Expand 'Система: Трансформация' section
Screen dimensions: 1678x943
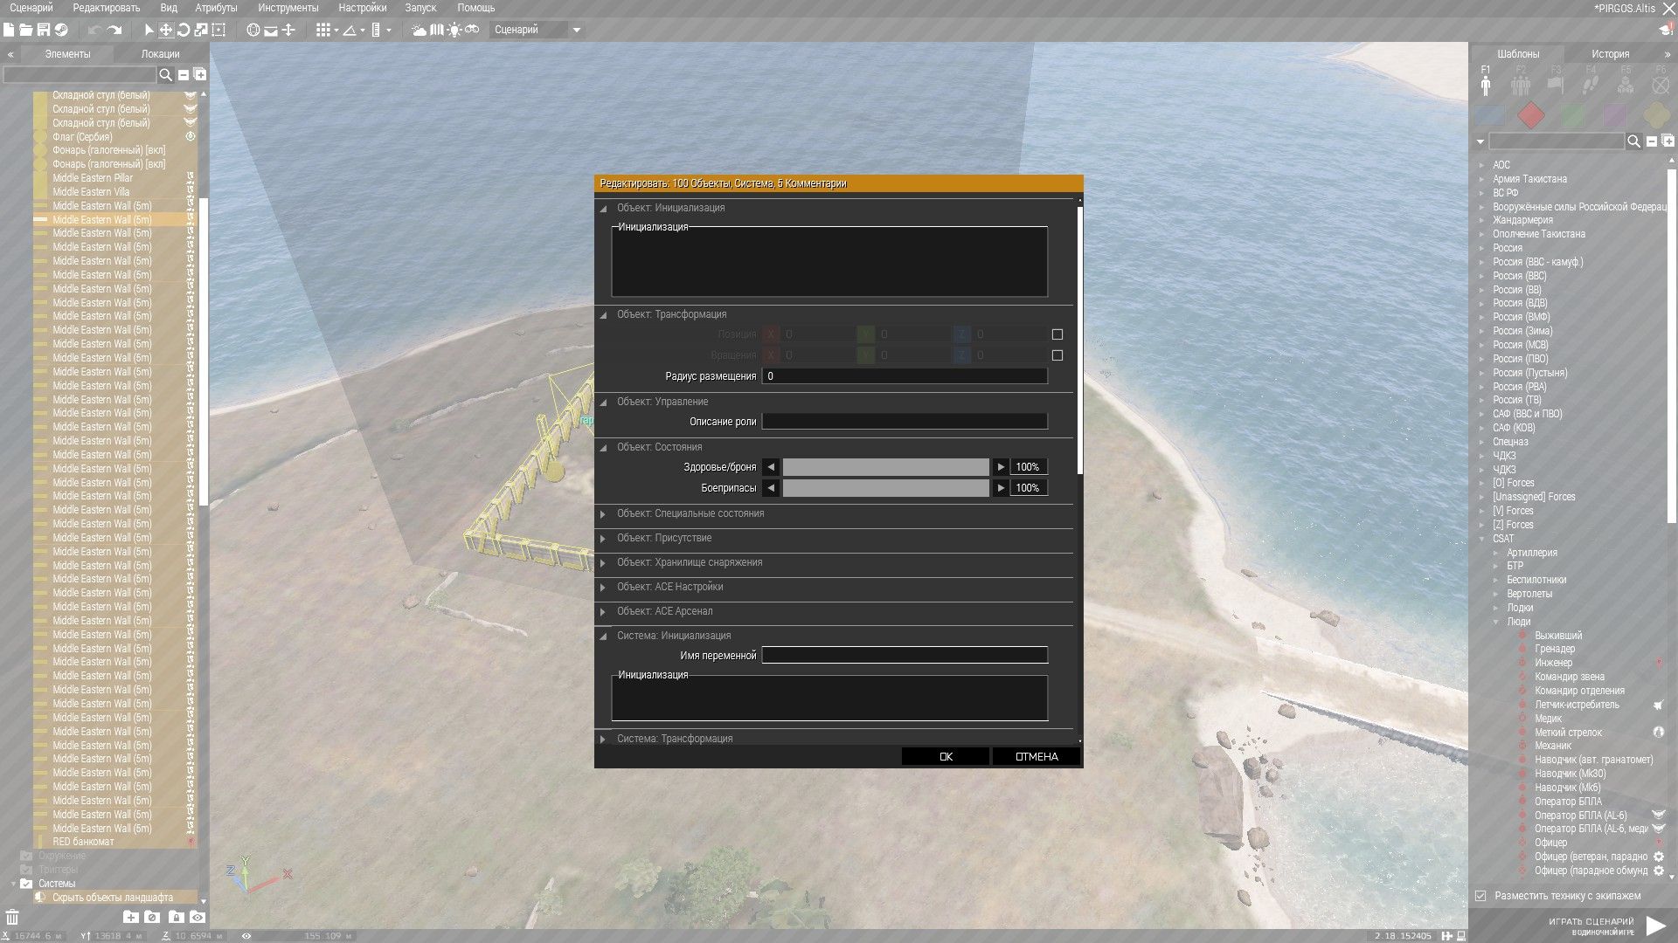point(603,740)
